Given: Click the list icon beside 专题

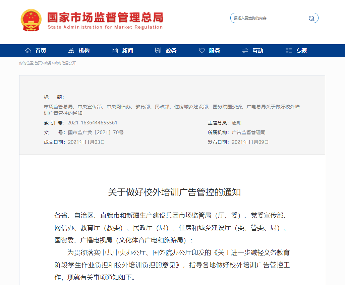Looking at the screenshot, I should pos(288,50).
